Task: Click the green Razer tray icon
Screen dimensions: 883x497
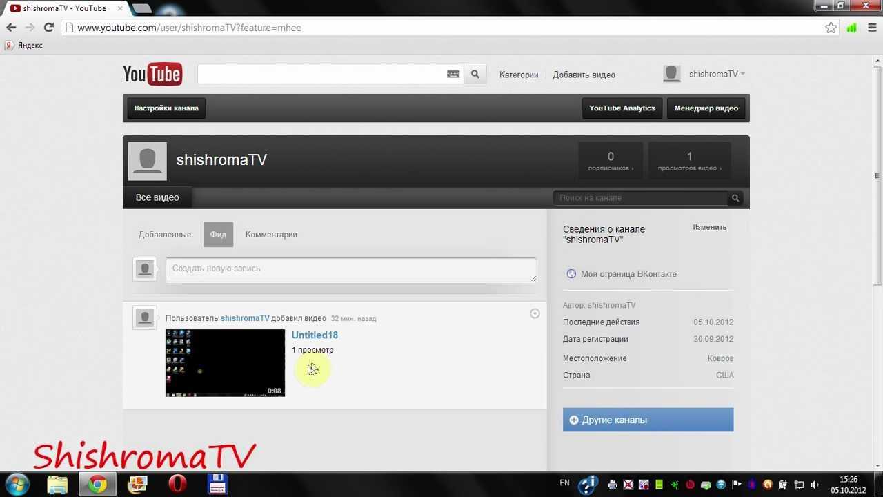Action: 674,485
